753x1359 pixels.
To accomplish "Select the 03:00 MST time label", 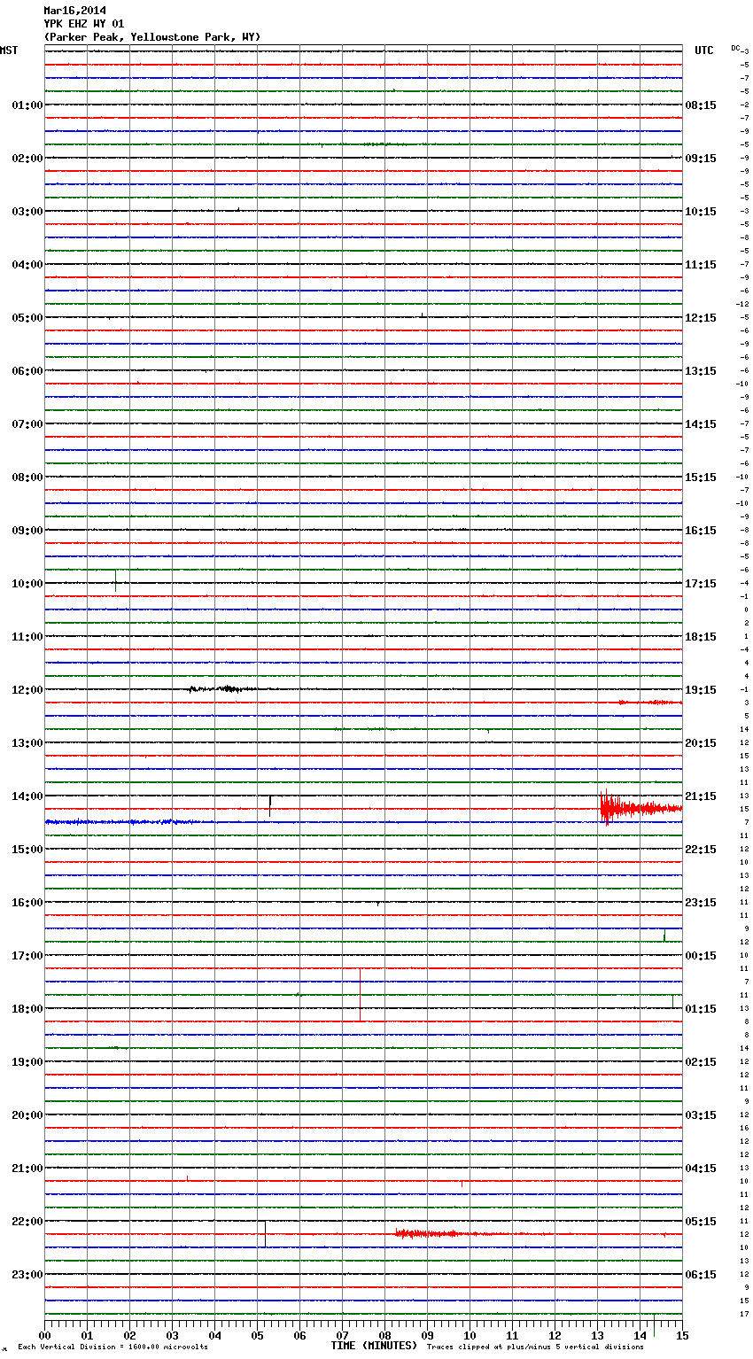I will 27,212.
